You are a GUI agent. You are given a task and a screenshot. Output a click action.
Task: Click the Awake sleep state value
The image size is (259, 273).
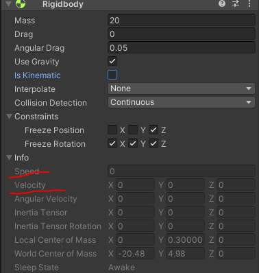coord(121,268)
